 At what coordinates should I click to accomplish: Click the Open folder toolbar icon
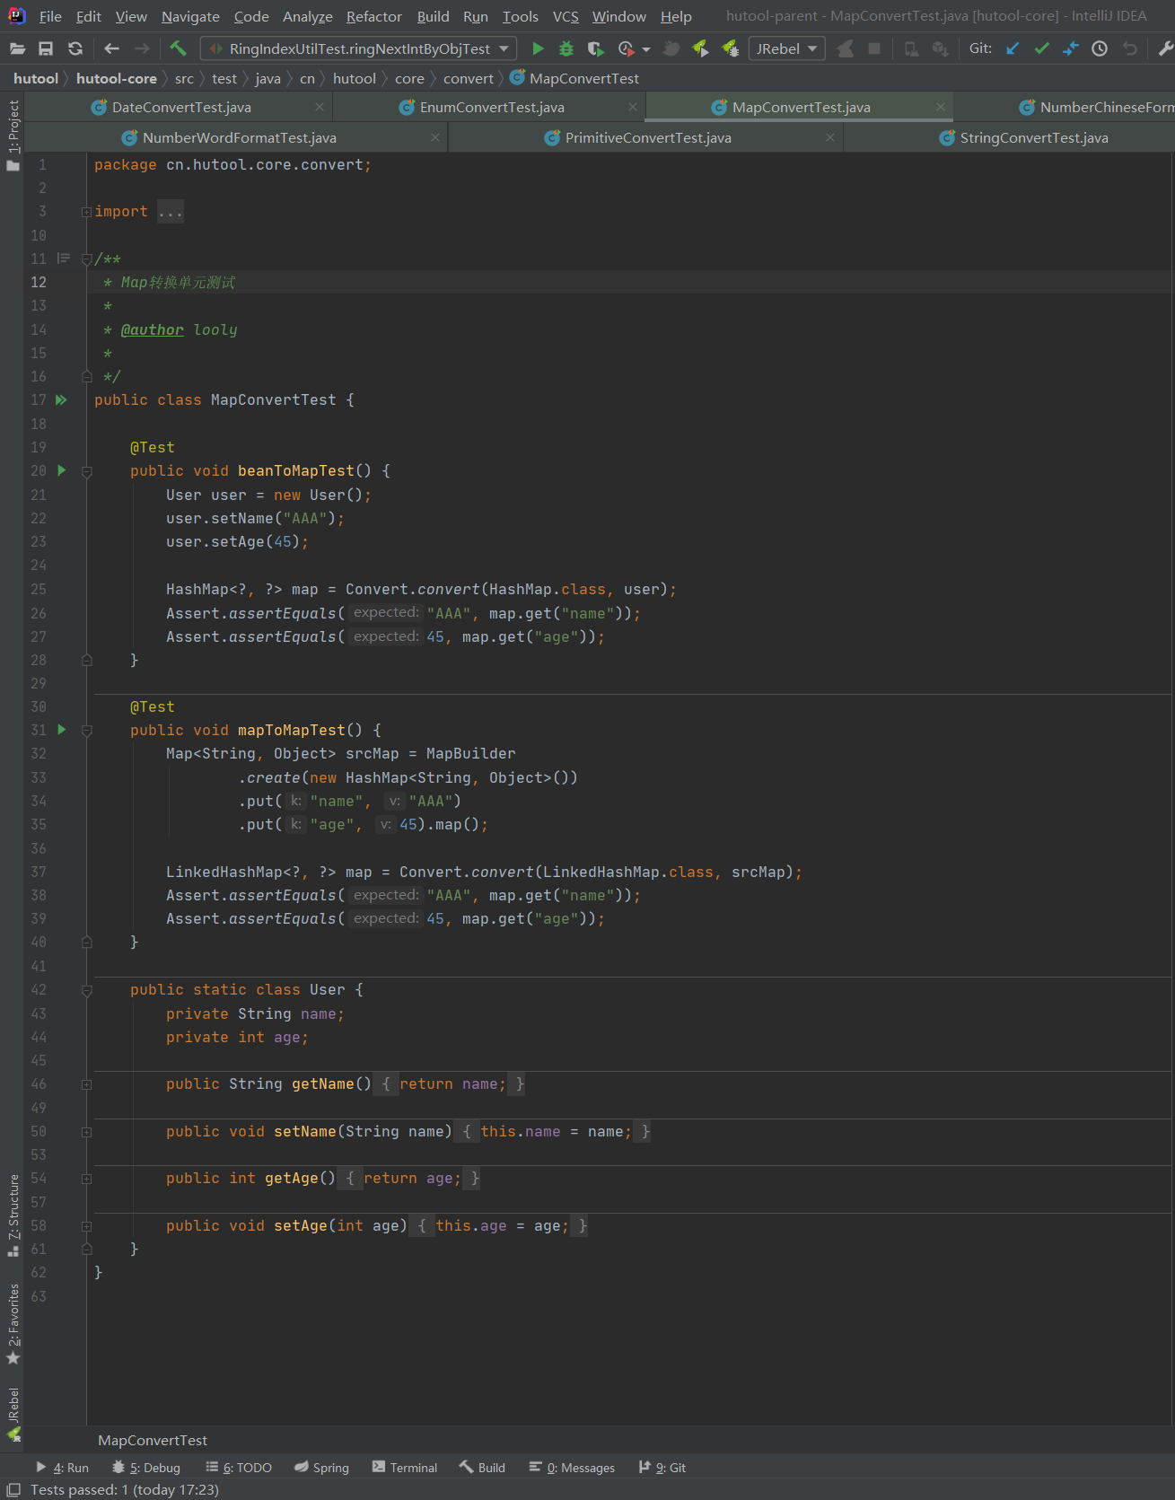point(17,48)
